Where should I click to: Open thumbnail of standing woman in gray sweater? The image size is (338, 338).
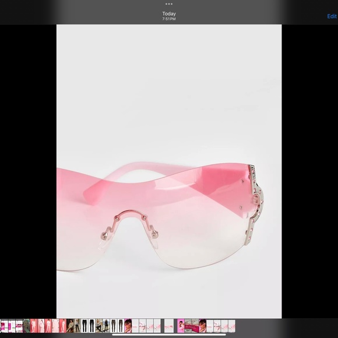tap(77, 326)
